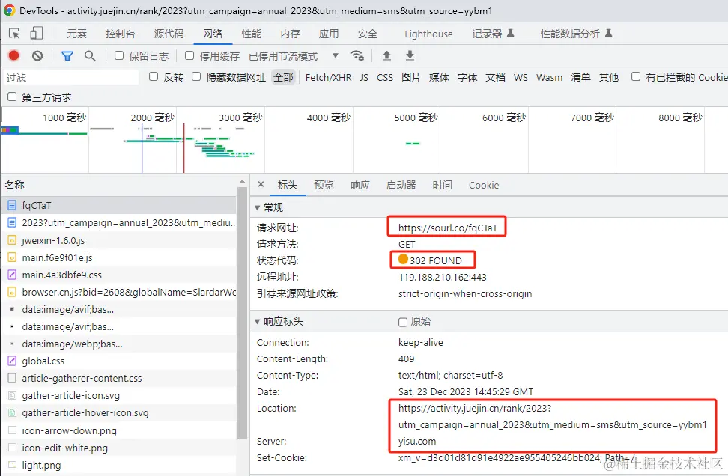Select the article-gatherer-content.css request row

(x=119, y=378)
